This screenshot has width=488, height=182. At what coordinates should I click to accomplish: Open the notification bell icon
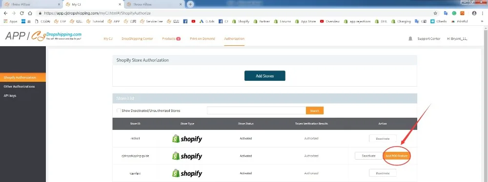click(x=410, y=39)
